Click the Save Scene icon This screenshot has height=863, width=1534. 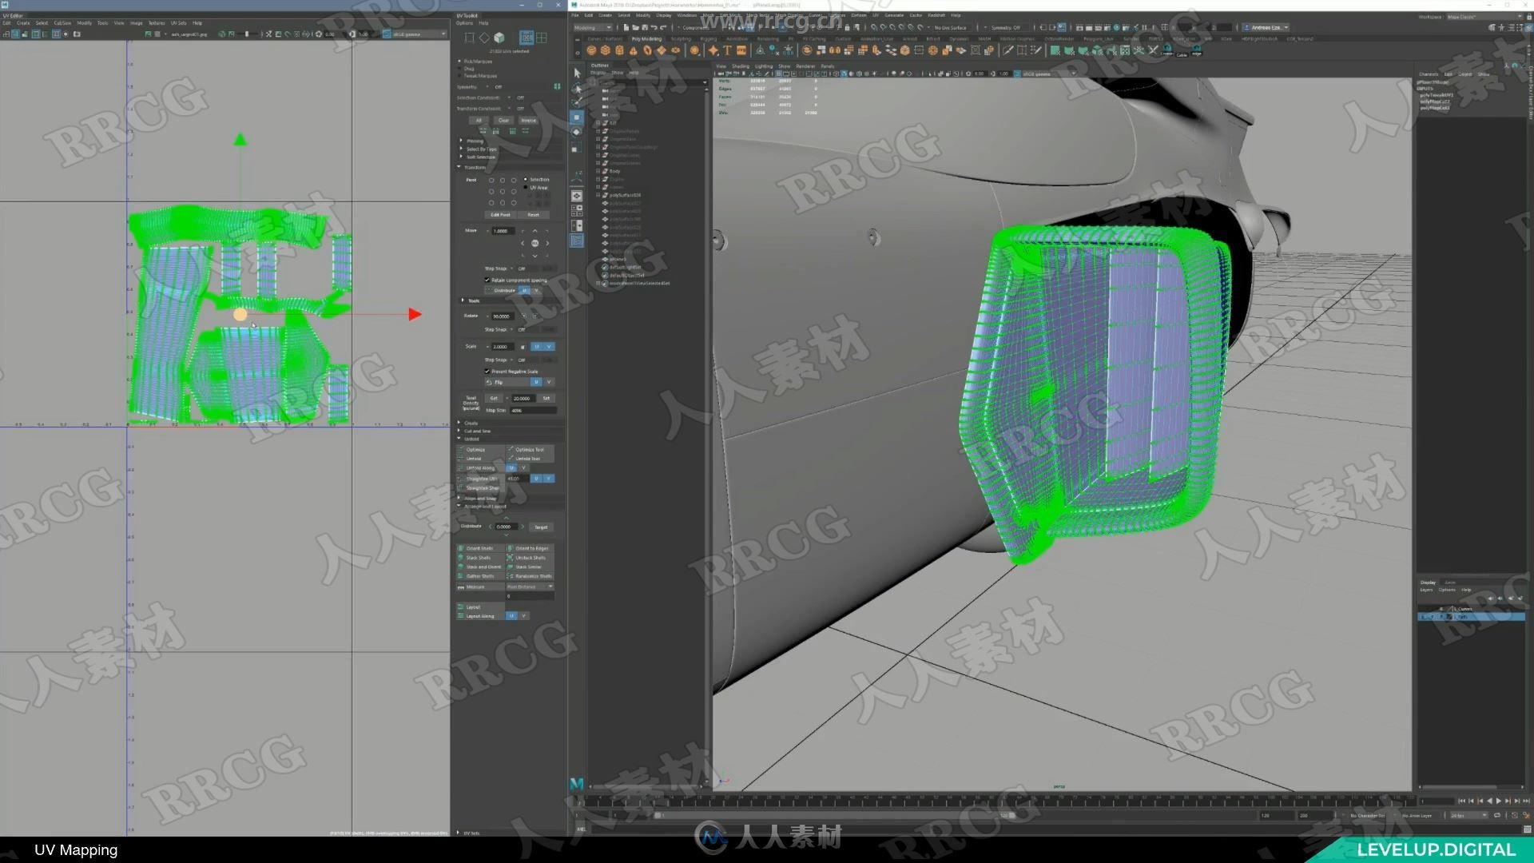tap(644, 27)
